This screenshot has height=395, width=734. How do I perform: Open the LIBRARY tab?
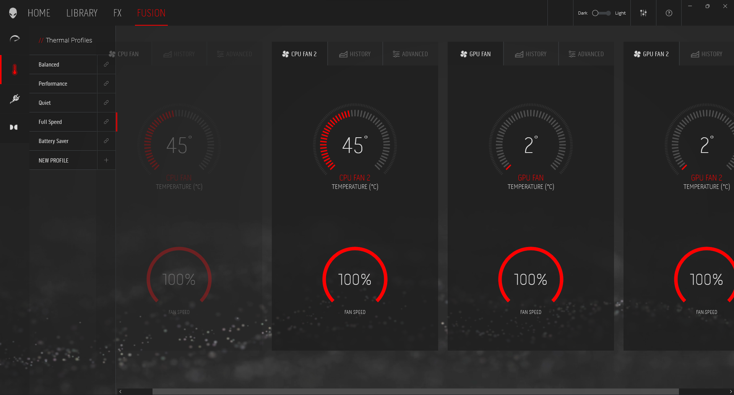point(82,13)
